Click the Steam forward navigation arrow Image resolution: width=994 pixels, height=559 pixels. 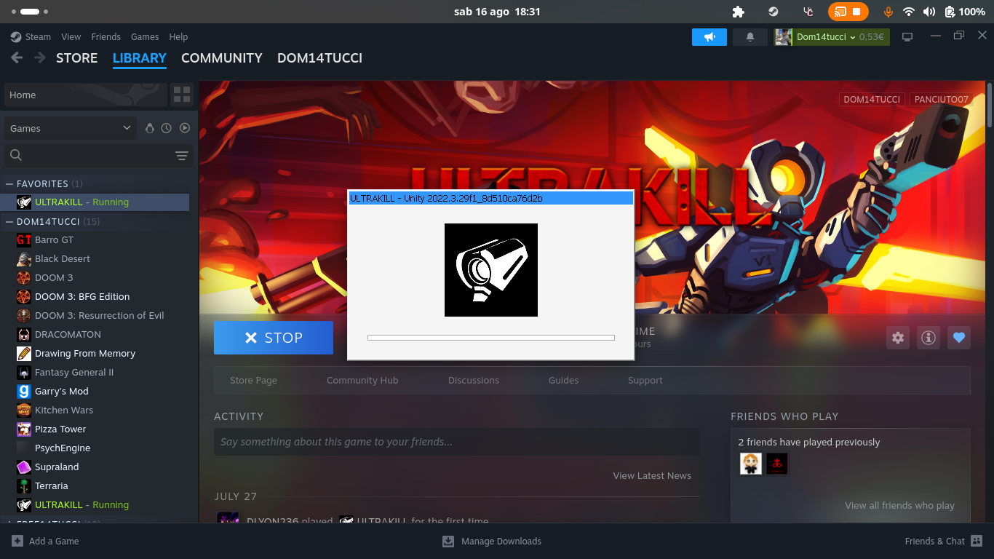(x=40, y=58)
